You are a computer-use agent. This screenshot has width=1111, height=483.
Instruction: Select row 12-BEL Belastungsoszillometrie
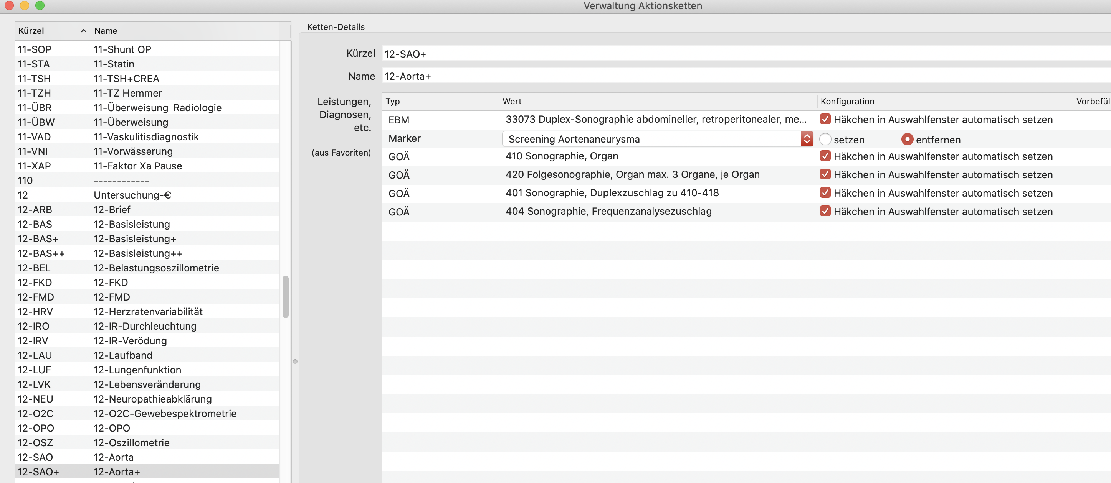click(147, 268)
